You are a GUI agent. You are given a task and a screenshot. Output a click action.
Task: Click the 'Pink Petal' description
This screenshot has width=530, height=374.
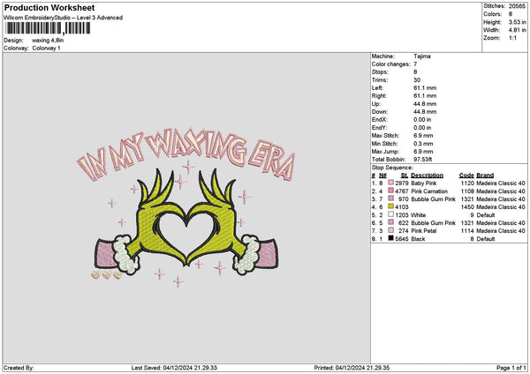[x=424, y=230]
